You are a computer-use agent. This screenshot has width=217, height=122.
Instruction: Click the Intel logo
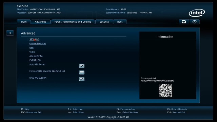197,13
